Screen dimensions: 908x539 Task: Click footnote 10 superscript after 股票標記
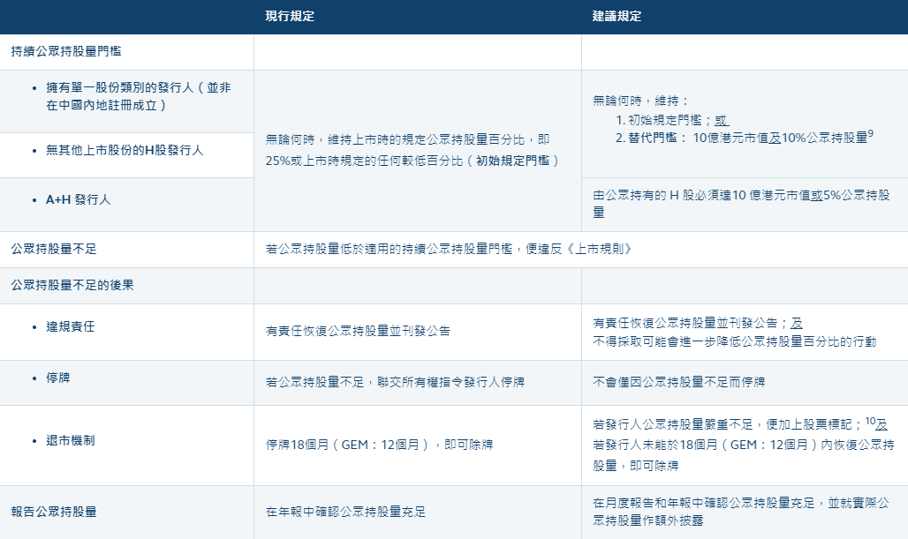[x=869, y=421]
